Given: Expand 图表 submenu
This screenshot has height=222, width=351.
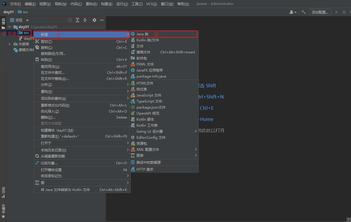Looking at the screenshot, I should point(164,155).
